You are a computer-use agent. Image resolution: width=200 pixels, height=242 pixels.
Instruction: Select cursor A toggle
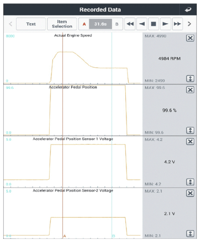point(84,24)
